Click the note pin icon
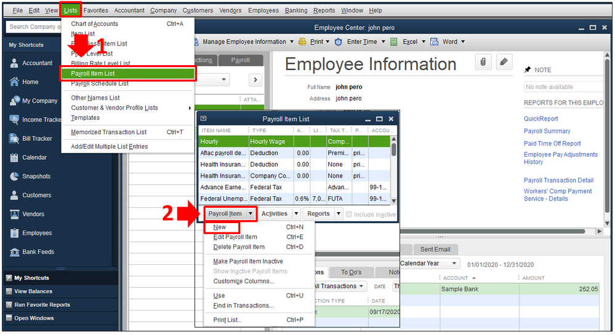The height and width of the screenshot is (335, 615). [x=528, y=69]
